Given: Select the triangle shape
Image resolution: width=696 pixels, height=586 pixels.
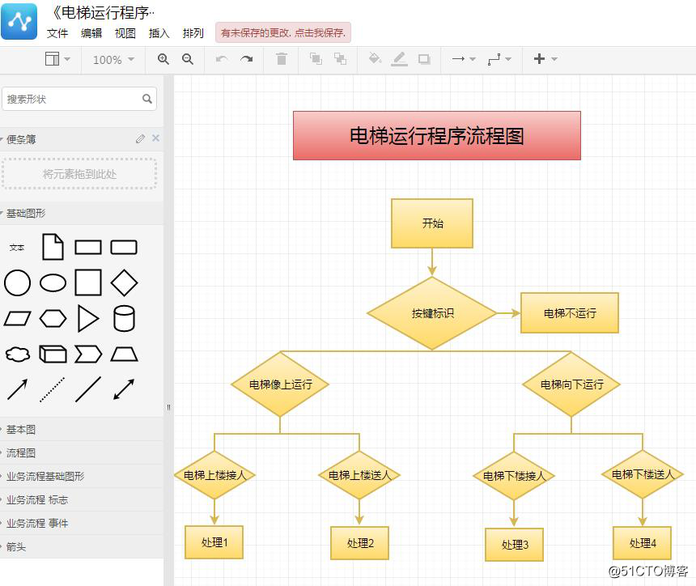Looking at the screenshot, I should [88, 318].
